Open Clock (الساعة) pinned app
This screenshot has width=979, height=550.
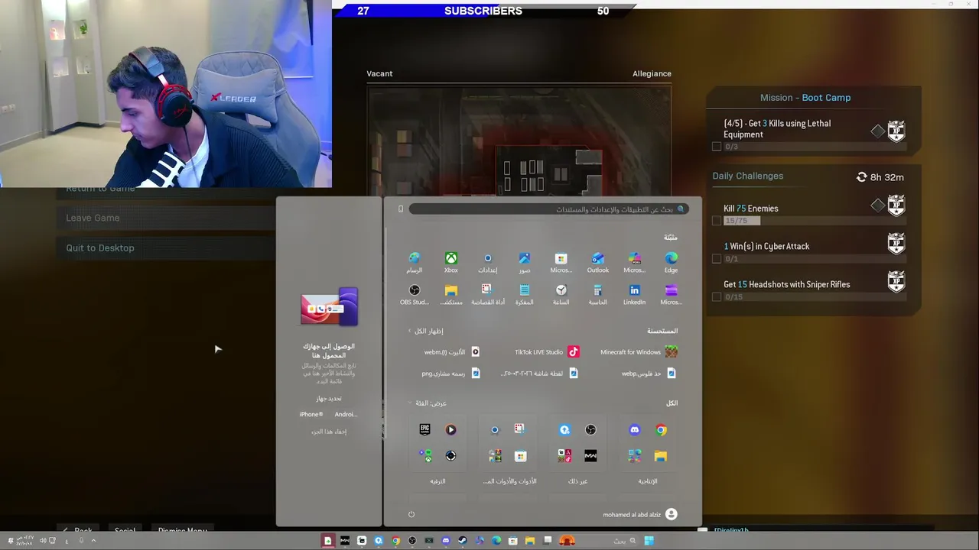point(561,295)
